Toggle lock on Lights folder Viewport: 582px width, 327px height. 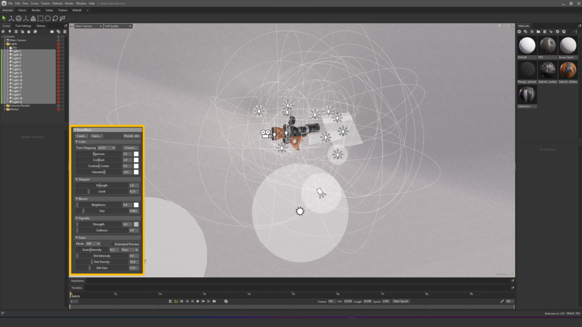(59, 44)
